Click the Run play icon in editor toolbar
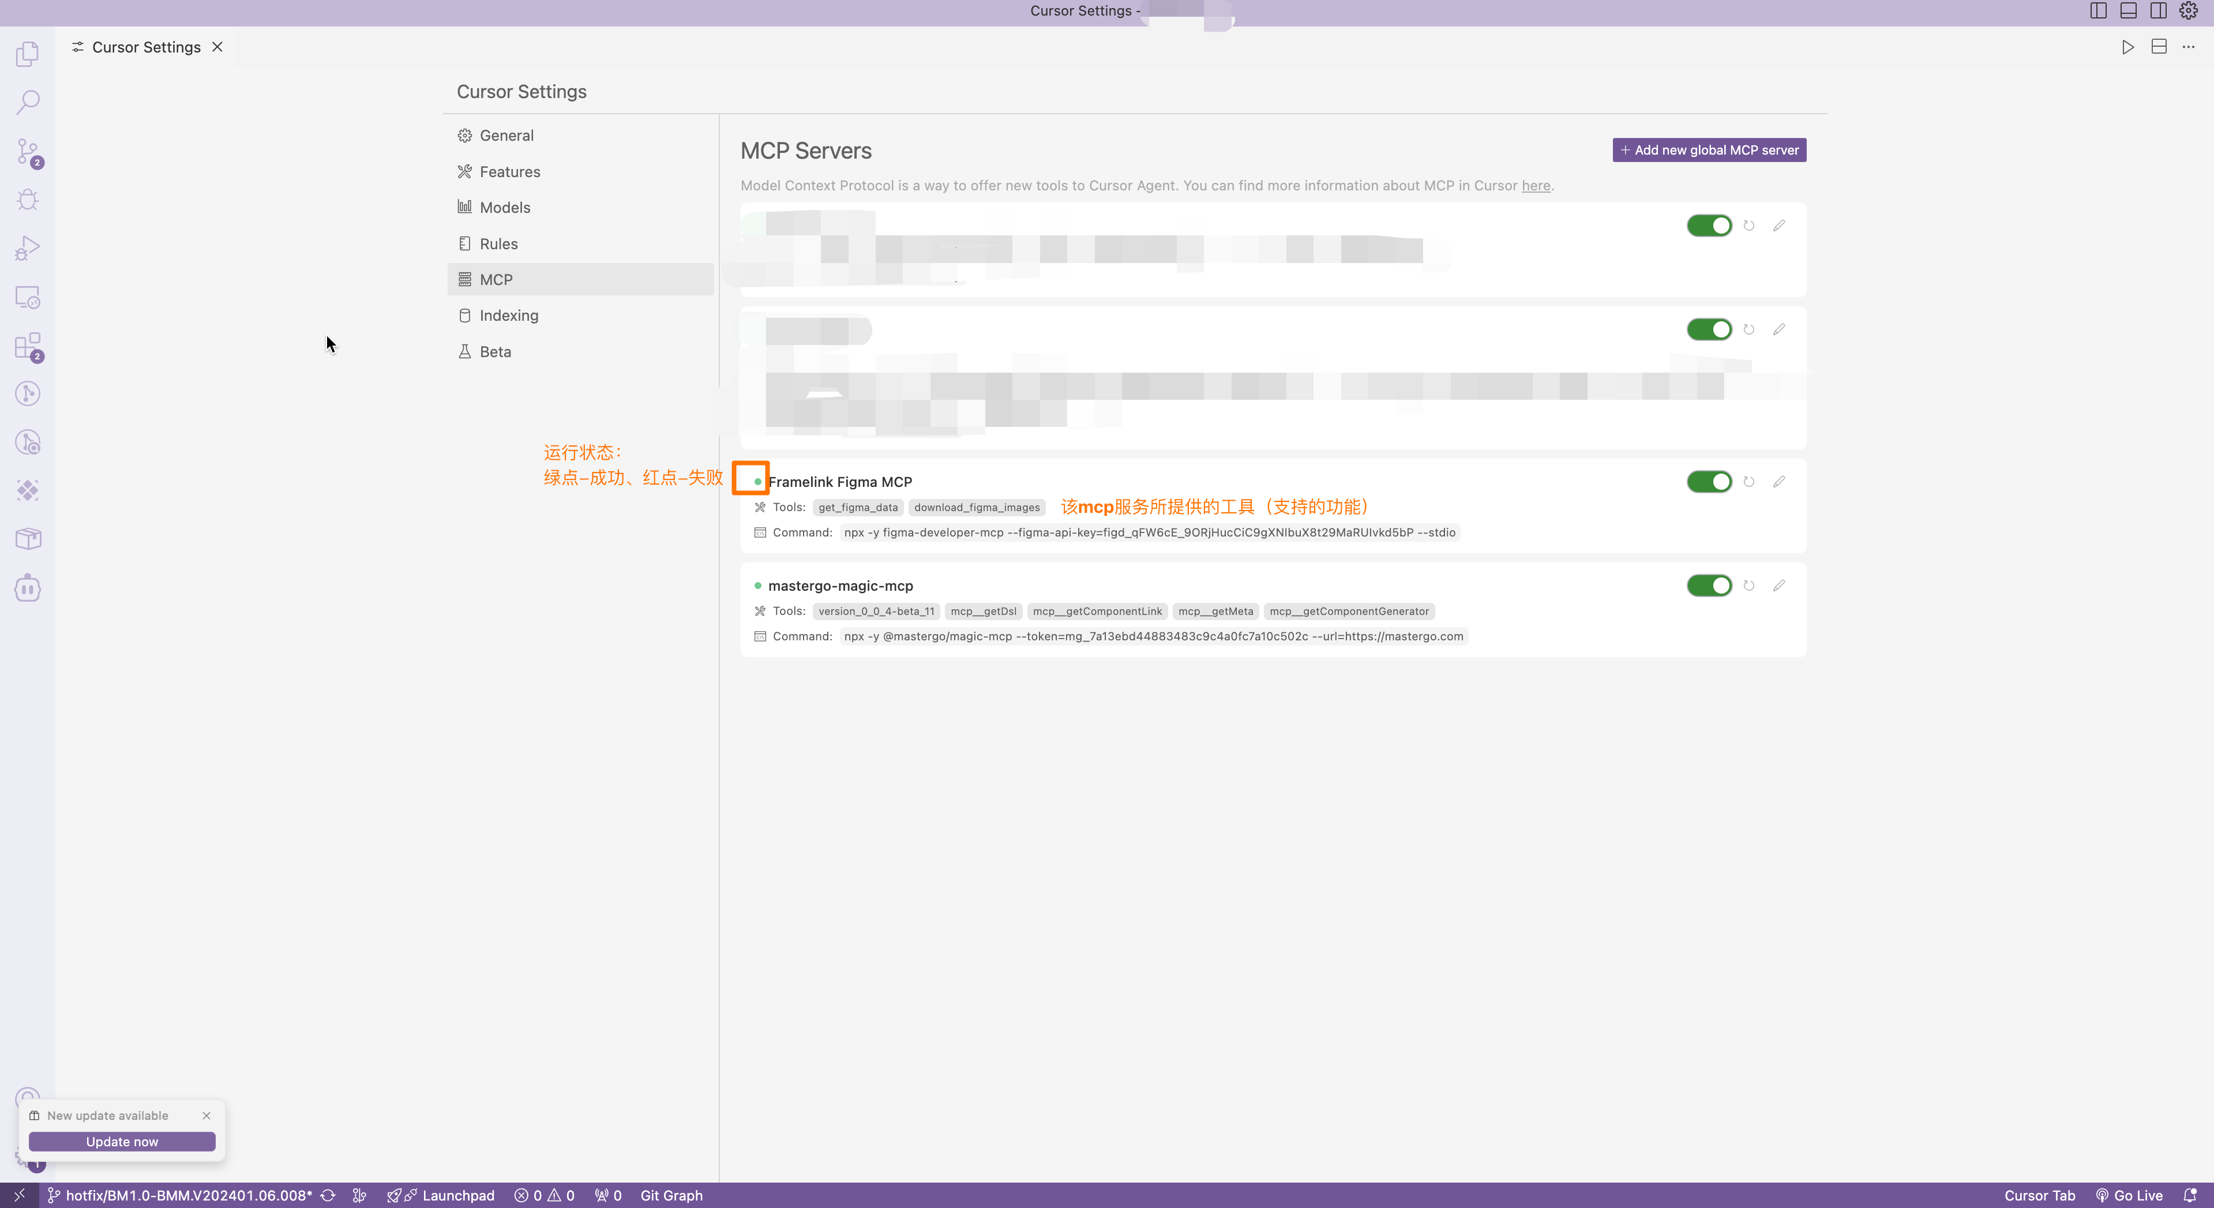The height and width of the screenshot is (1208, 2214). tap(2127, 47)
